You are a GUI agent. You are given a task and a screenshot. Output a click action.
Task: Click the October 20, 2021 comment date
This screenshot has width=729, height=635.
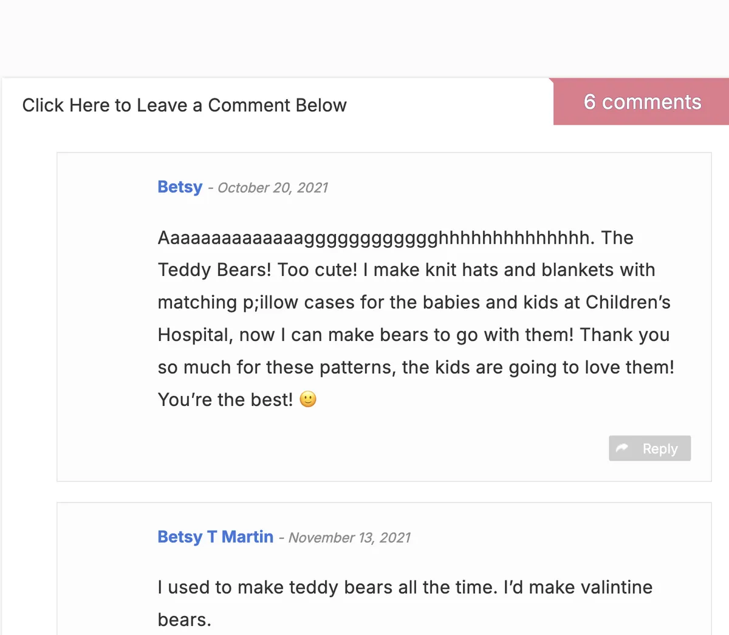click(x=273, y=188)
